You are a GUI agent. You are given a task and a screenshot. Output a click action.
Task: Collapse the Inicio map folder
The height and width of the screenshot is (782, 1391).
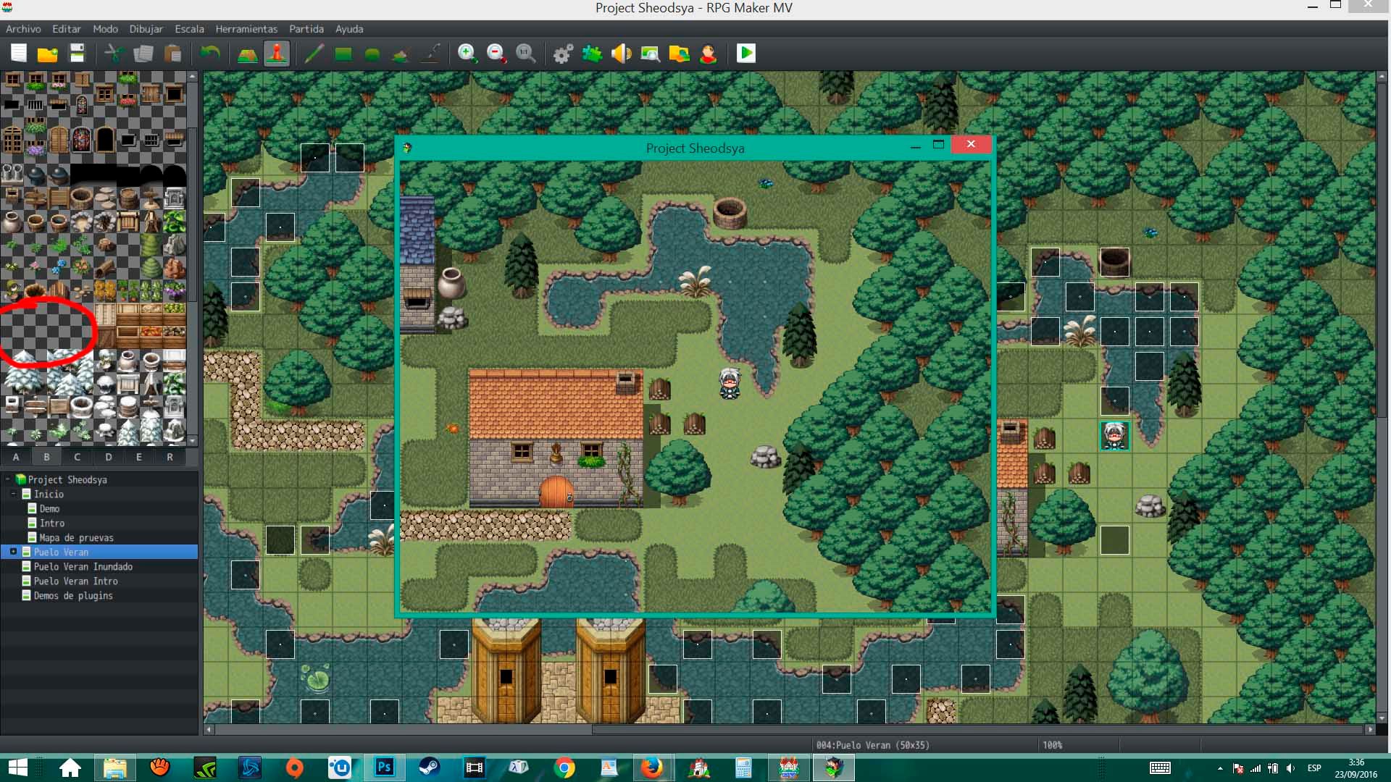pyautogui.click(x=14, y=494)
